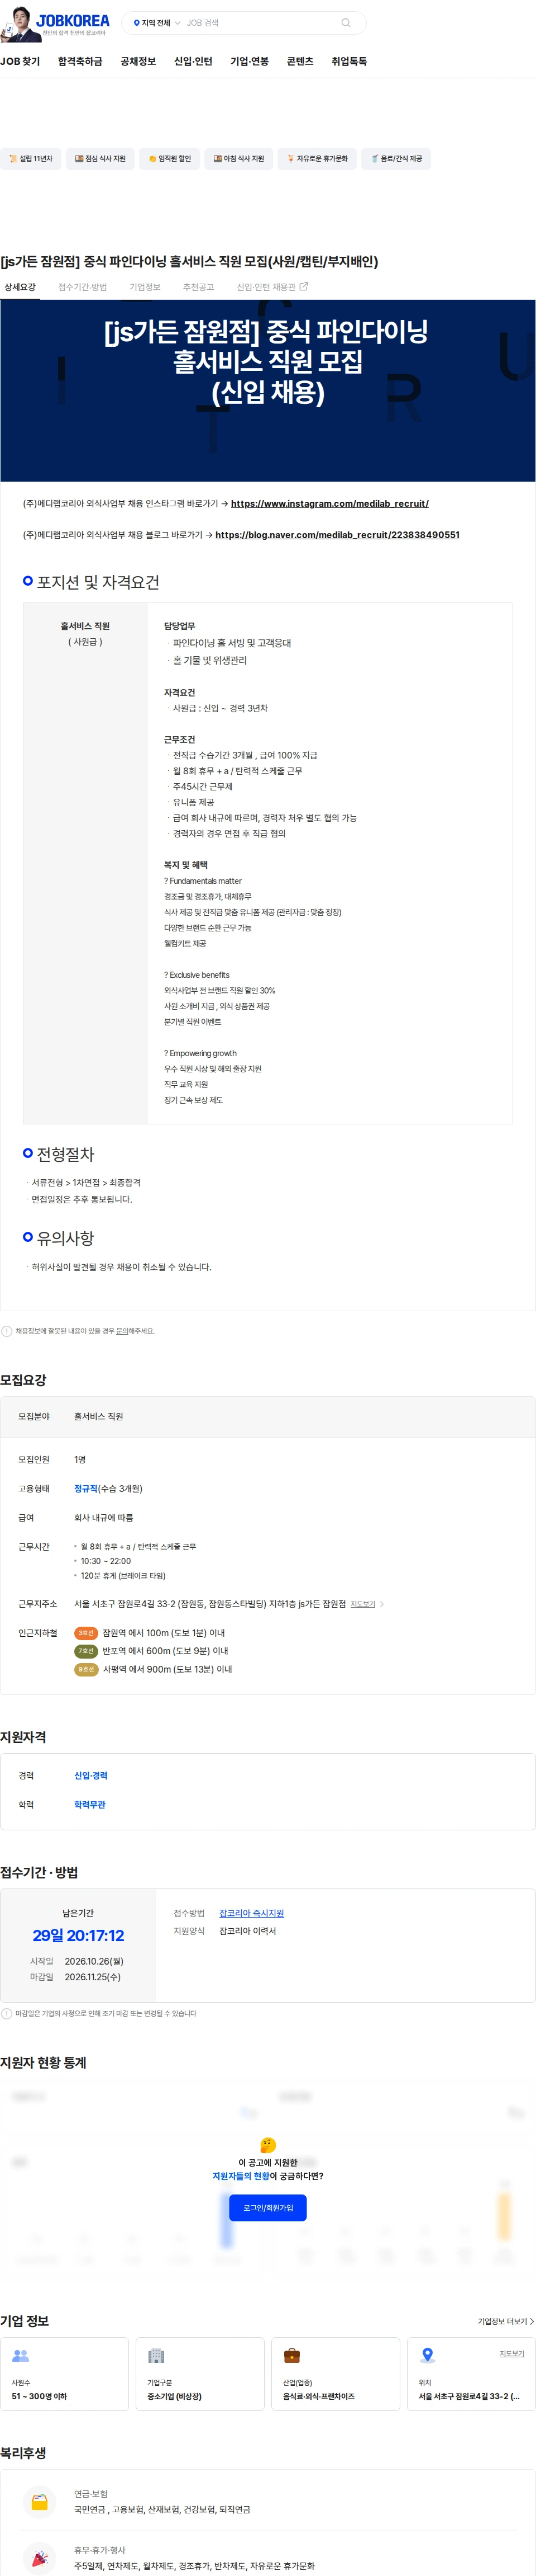This screenshot has width=536, height=2576.
Task: Click the 문의 link for incorrect info
Action: pyautogui.click(x=123, y=1331)
